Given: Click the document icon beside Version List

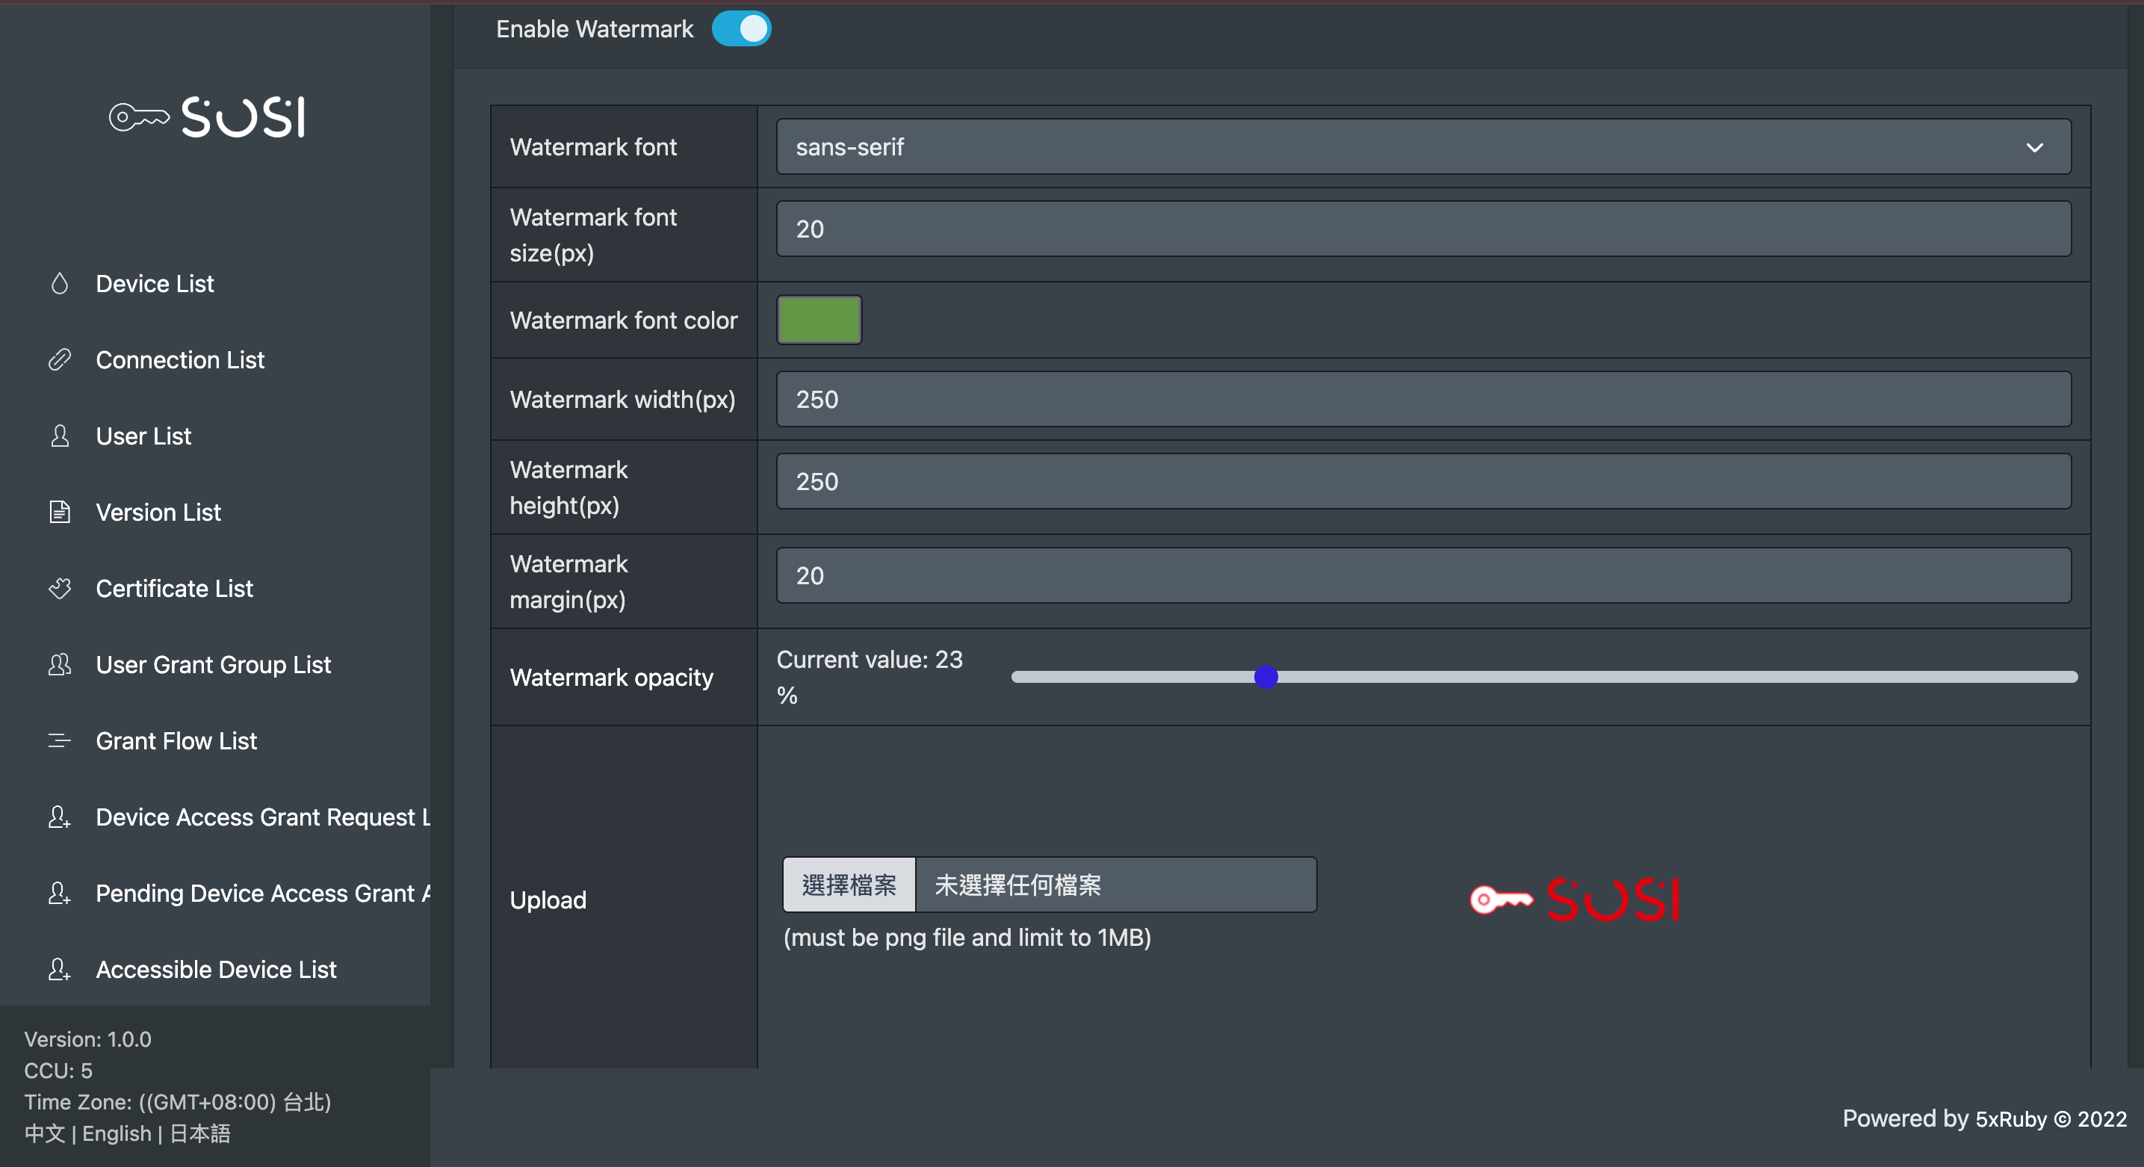Looking at the screenshot, I should click(59, 512).
